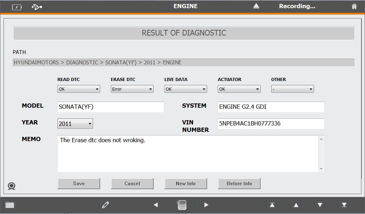
Task: Click the VIN NUMBER input field
Action: (x=271, y=124)
